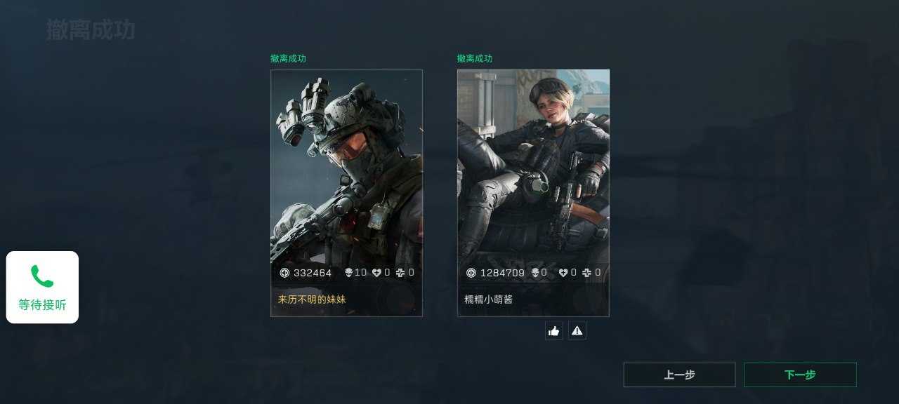Image resolution: width=899 pixels, height=404 pixels.
Task: Go to next step with 下一步 button
Action: 800,375
